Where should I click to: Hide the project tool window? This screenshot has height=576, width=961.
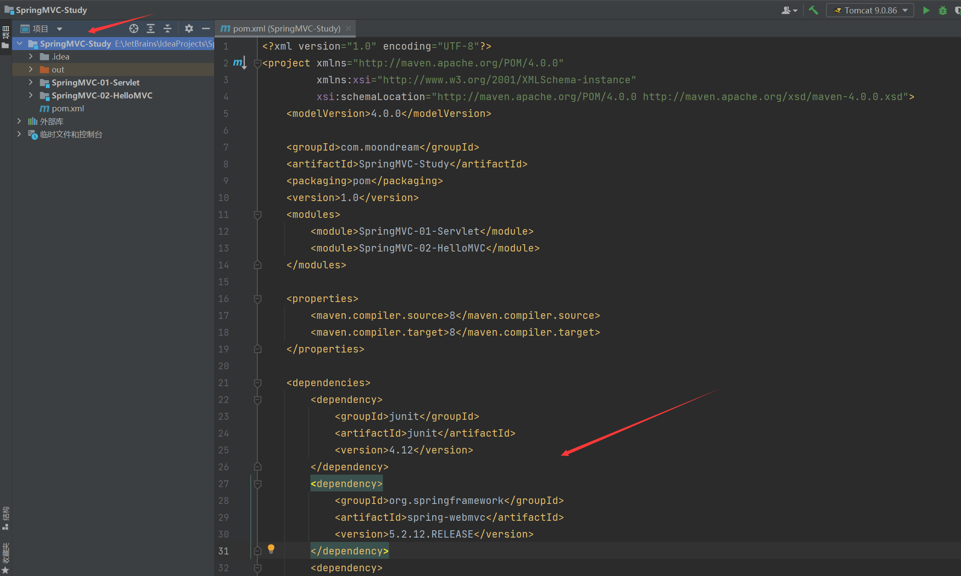point(206,29)
